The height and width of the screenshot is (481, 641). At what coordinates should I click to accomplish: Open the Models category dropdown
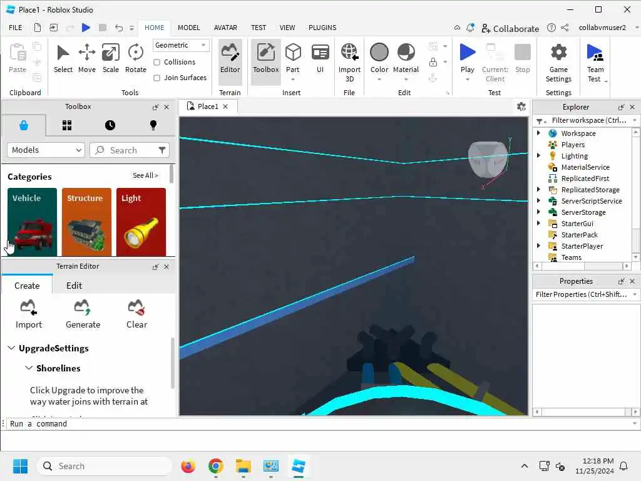pos(46,150)
